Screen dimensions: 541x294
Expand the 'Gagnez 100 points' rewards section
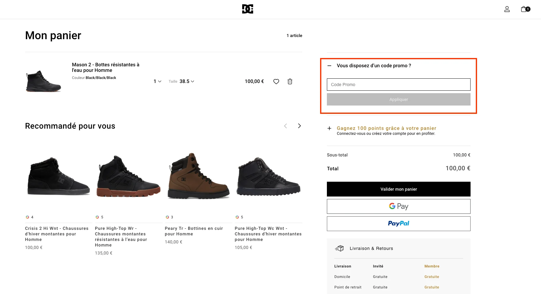tap(329, 128)
